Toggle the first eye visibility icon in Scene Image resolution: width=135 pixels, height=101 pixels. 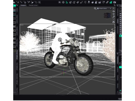[120, 14]
